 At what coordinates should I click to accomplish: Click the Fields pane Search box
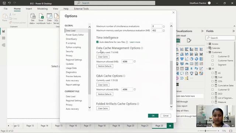(x=221, y=38)
